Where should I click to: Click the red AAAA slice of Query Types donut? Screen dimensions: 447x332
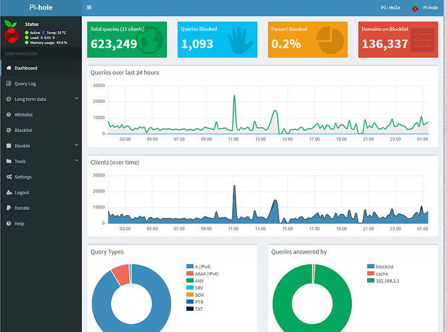tap(121, 274)
